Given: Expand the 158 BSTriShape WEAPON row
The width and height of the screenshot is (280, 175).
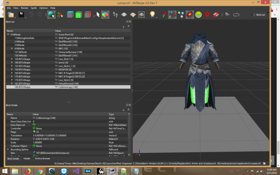Looking at the screenshot, I should pos(12,70).
